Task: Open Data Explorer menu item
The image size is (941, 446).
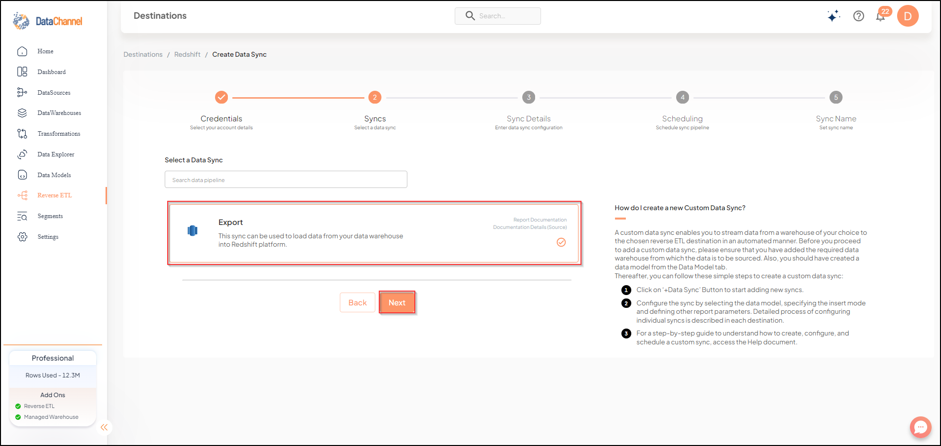Action: pos(56,154)
